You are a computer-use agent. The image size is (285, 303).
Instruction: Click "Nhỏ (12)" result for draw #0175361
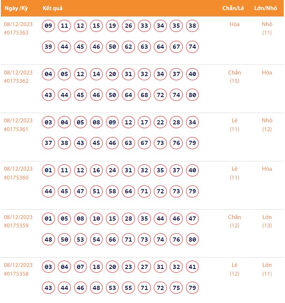pyautogui.click(x=267, y=125)
